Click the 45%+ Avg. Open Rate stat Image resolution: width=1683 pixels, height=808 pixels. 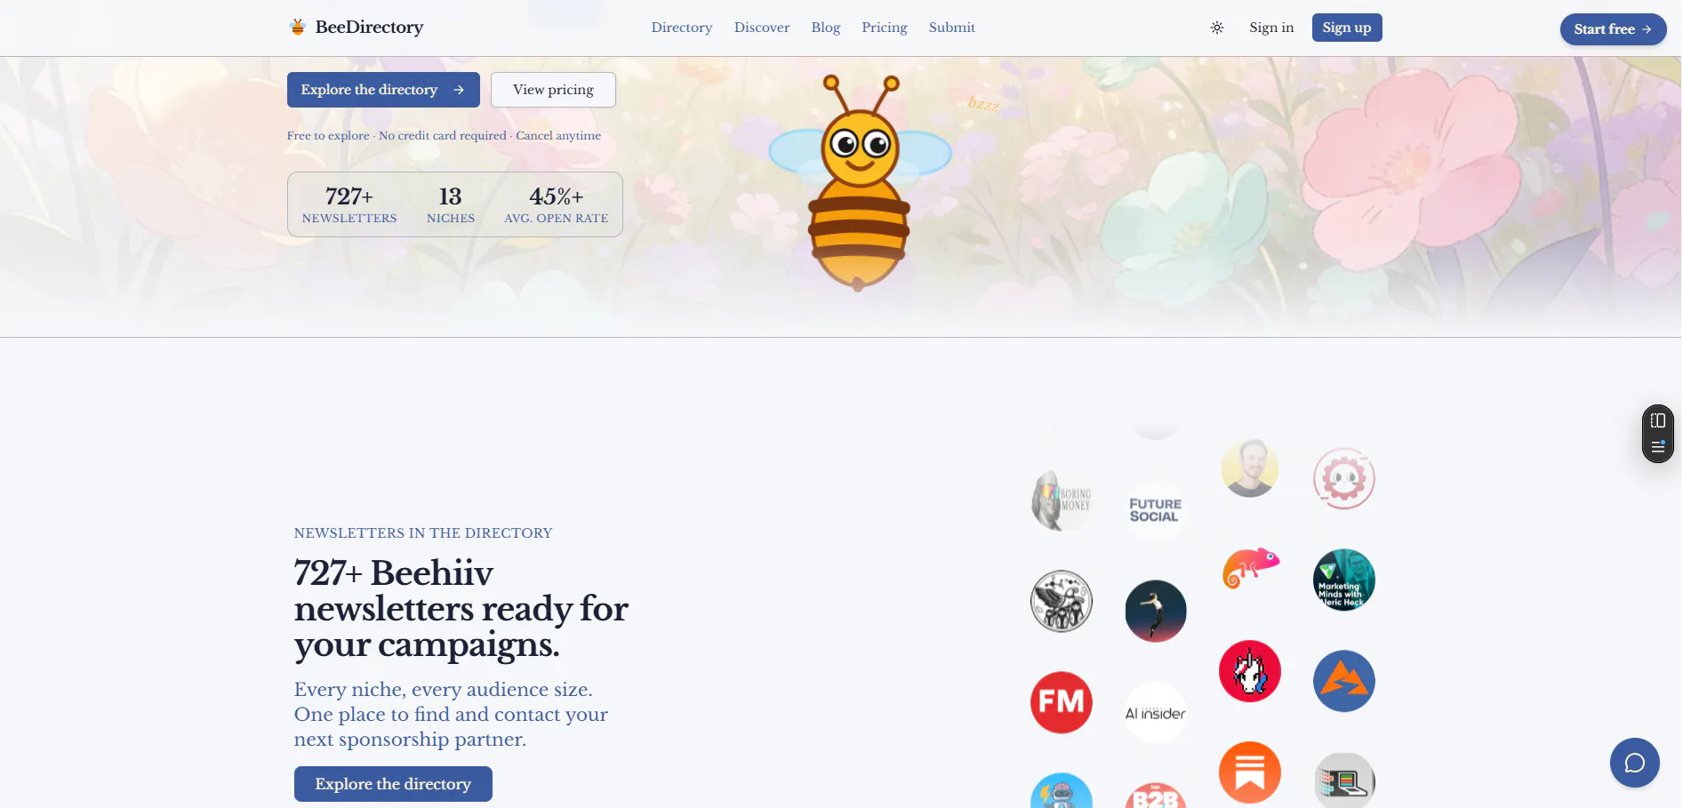557,204
